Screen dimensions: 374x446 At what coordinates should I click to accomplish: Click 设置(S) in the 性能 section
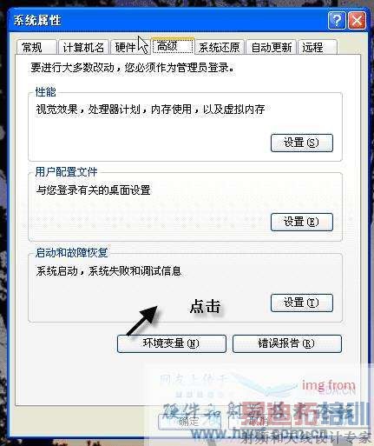pos(302,143)
